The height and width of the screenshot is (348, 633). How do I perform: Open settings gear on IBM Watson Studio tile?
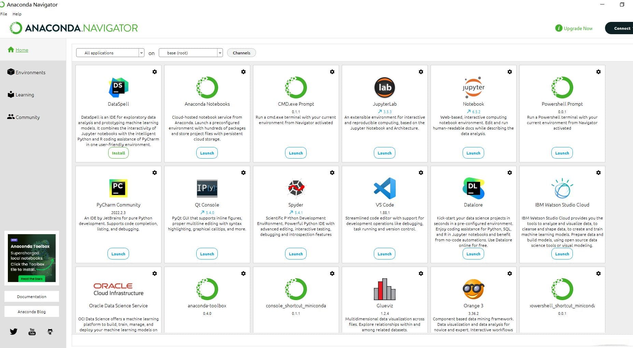click(x=599, y=173)
